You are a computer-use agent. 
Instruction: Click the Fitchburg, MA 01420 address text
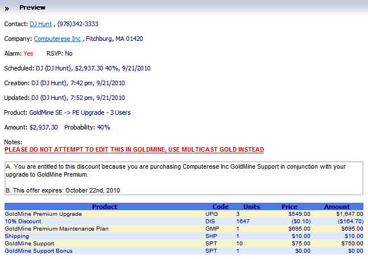(114, 39)
